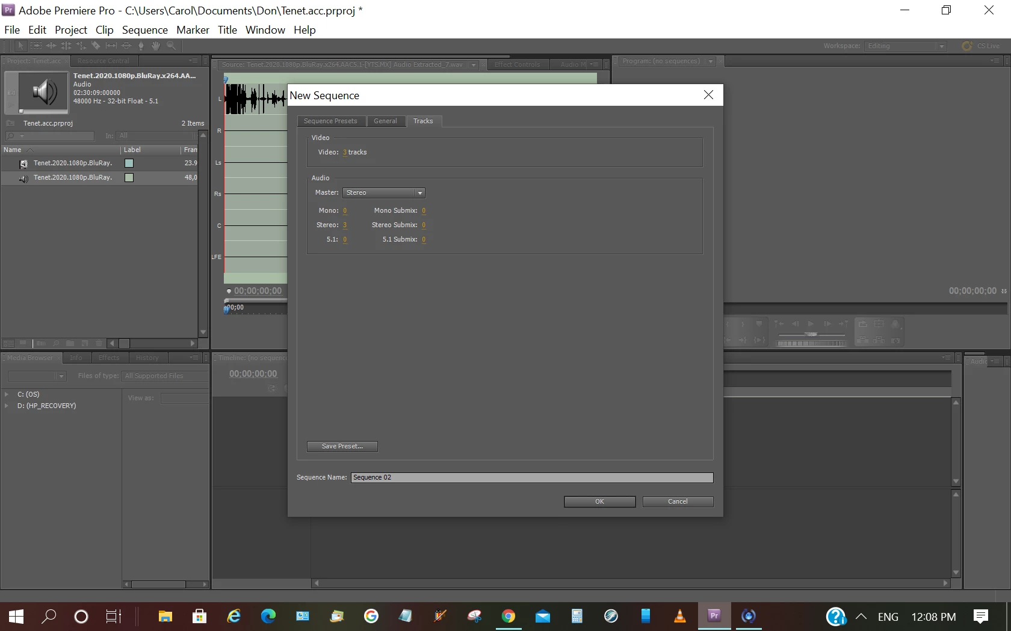Open Media Browser location dropdown
This screenshot has width=1011, height=631.
pos(36,376)
